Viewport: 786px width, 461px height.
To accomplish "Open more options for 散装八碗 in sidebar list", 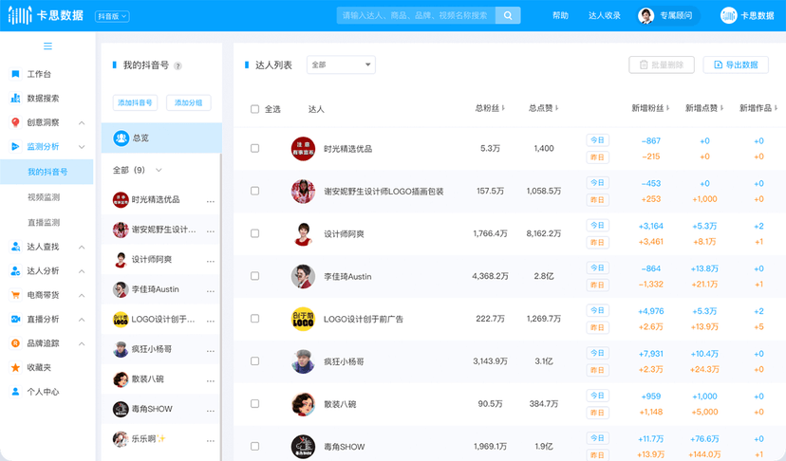I will click(x=210, y=380).
